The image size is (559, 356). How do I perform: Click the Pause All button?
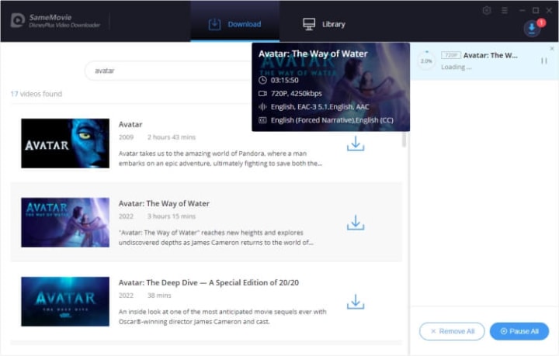click(x=519, y=331)
